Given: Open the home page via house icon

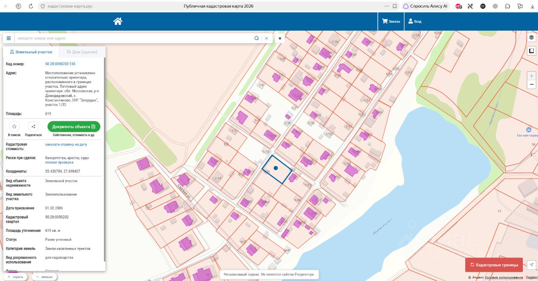Looking at the screenshot, I should (118, 21).
